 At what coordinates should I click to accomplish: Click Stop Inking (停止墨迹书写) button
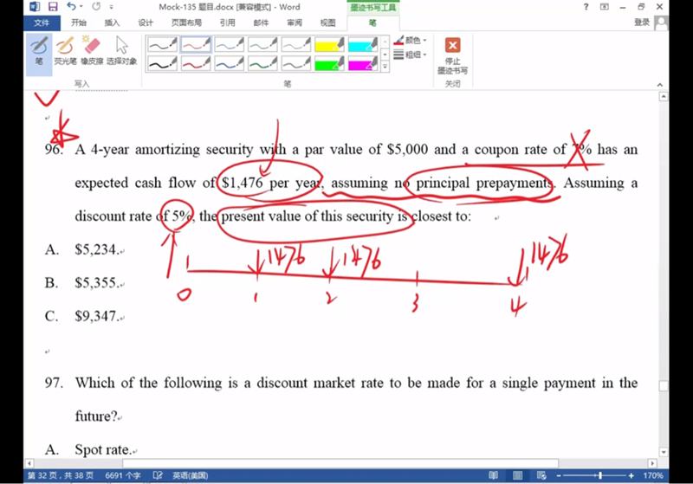pos(452,55)
